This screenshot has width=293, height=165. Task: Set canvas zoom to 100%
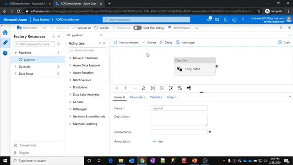point(152,88)
